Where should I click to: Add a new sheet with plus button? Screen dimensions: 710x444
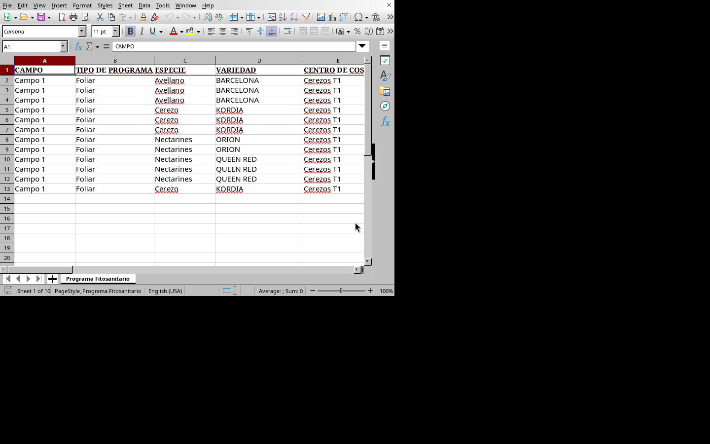(x=52, y=279)
